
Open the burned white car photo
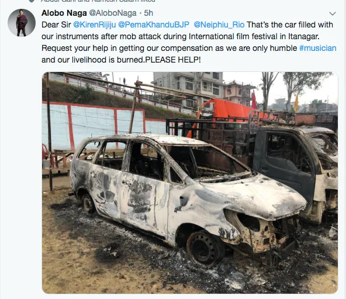pyautogui.click(x=190, y=183)
